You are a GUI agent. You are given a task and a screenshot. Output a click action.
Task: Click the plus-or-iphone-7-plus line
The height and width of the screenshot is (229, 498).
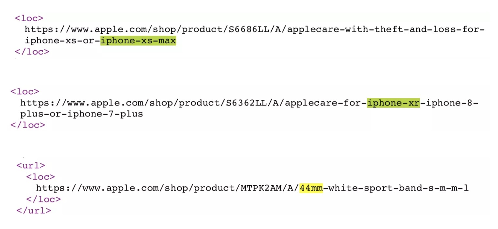[x=81, y=114]
